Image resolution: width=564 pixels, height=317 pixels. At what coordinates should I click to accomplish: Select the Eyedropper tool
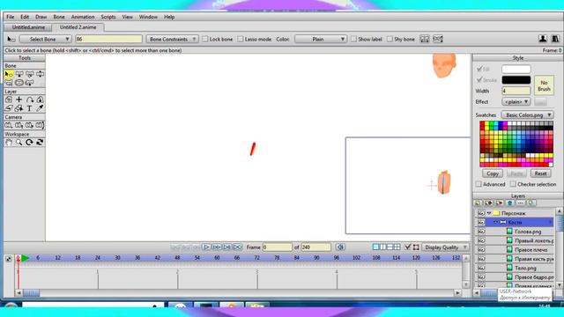[40, 108]
